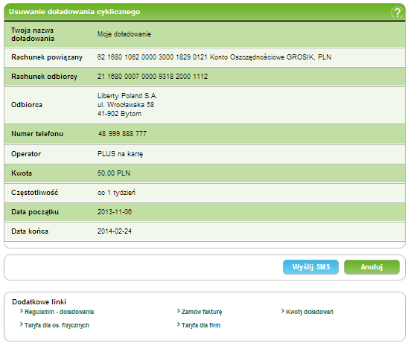Screen dimensions: 408x346
Task: Click the Data początku label
Action: (35, 212)
